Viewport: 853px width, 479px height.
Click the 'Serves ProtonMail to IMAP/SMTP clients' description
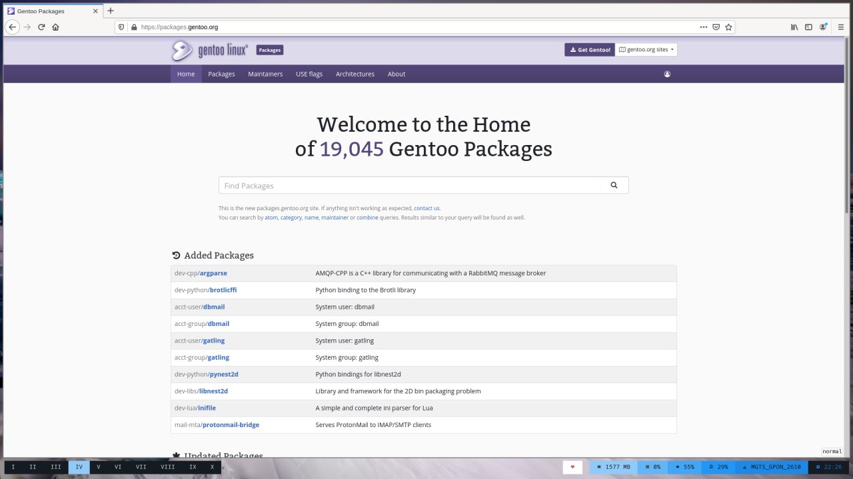coord(373,424)
